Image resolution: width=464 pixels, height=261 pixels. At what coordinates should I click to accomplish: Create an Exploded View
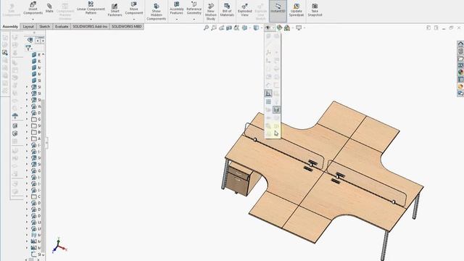(245, 10)
